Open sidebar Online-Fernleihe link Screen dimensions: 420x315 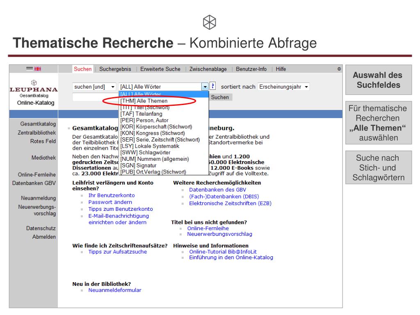pos(37,175)
